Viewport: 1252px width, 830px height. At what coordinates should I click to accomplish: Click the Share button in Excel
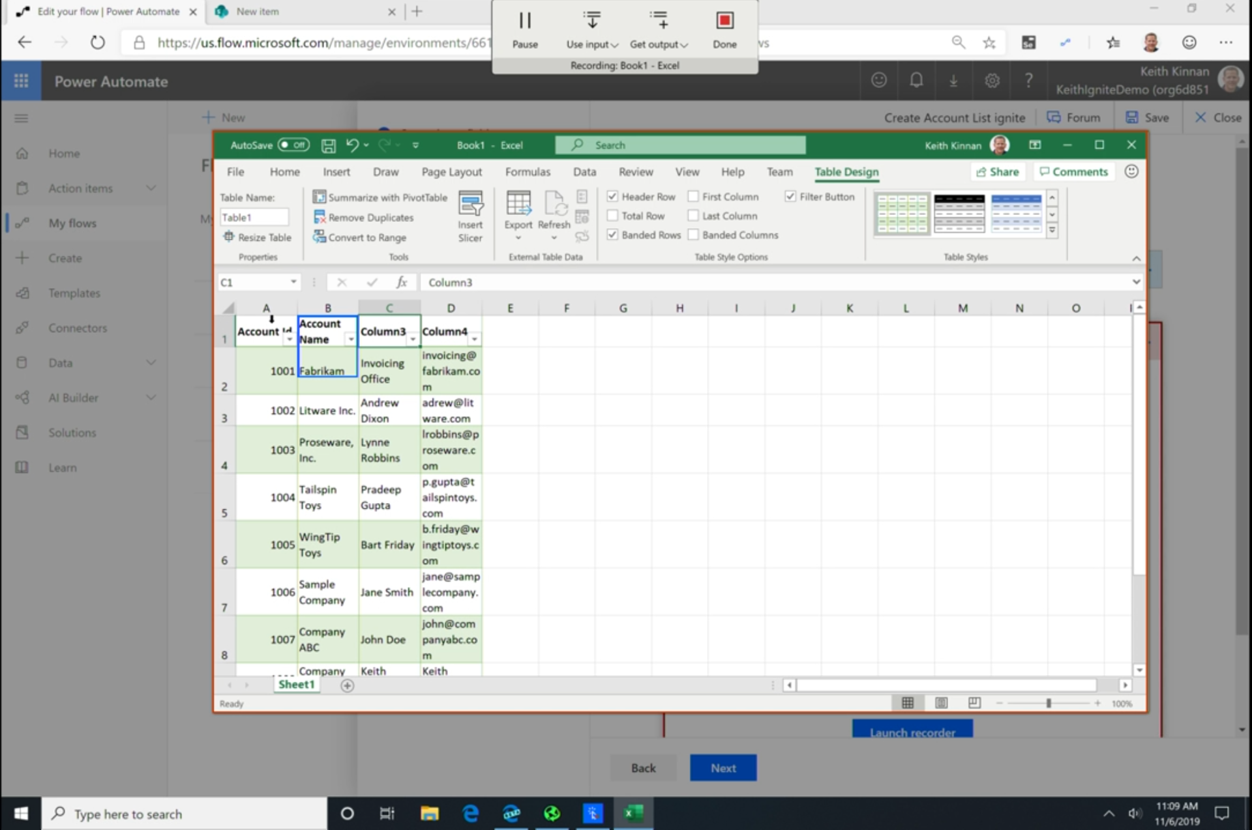tap(998, 171)
